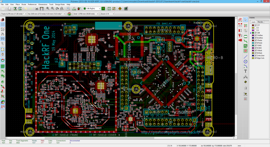Viewport: 270px width, 147px height.
Task: Click the horizontal scrollbar under canvas
Action: click(x=120, y=138)
